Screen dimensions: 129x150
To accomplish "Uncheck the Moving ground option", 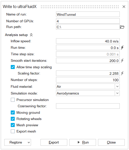I will (13, 112).
